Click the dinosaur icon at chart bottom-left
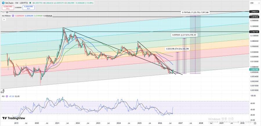261x126 pixels. click(3, 91)
